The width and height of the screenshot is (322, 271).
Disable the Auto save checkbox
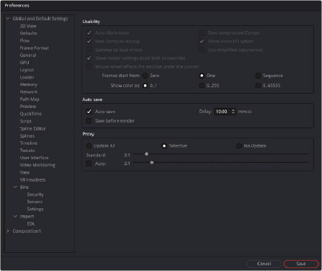(x=89, y=112)
